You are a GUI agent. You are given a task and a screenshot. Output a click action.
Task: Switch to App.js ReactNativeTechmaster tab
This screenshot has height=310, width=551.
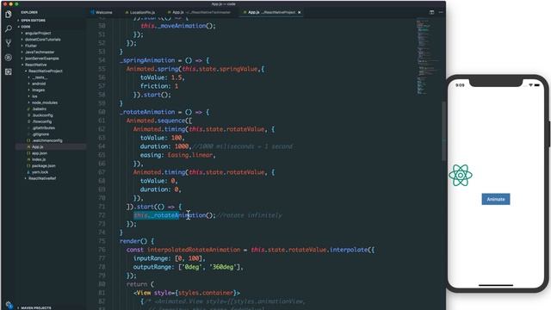199,12
